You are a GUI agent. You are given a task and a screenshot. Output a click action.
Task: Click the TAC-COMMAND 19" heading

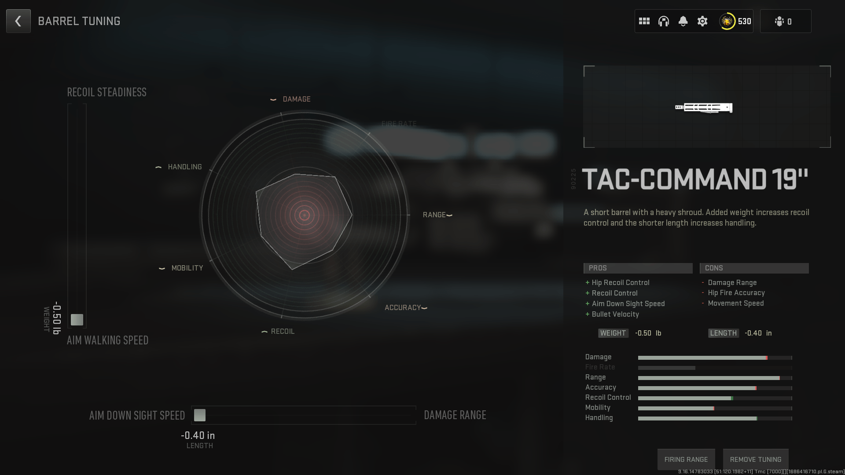point(695,179)
